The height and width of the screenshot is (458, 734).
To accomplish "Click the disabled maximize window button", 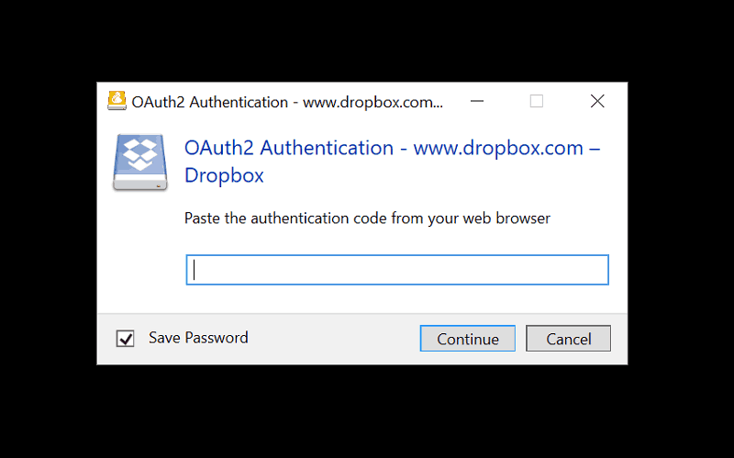I will pyautogui.click(x=537, y=101).
